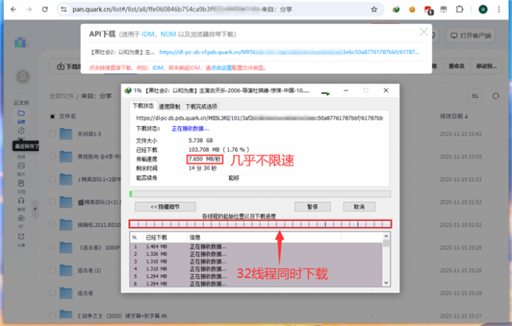Check the 《追击者》1080P folder checkbox
Screen dimensions: 512x326
pos(52,248)
